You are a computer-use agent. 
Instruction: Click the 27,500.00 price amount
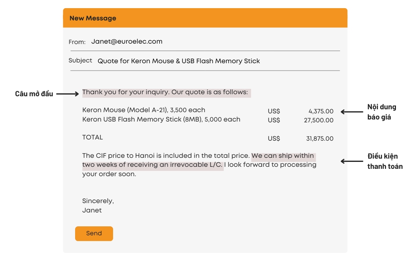[x=319, y=120]
